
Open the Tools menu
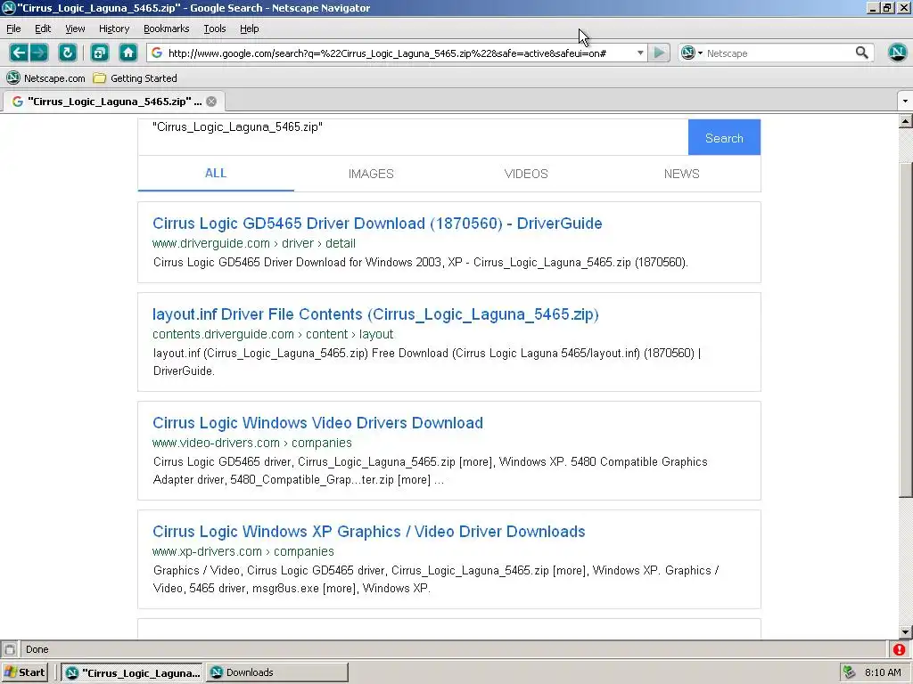coord(214,28)
